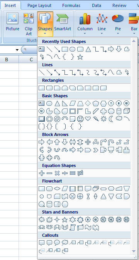Open the Pie chart dropdown
139x260 pixels.
(118, 24)
